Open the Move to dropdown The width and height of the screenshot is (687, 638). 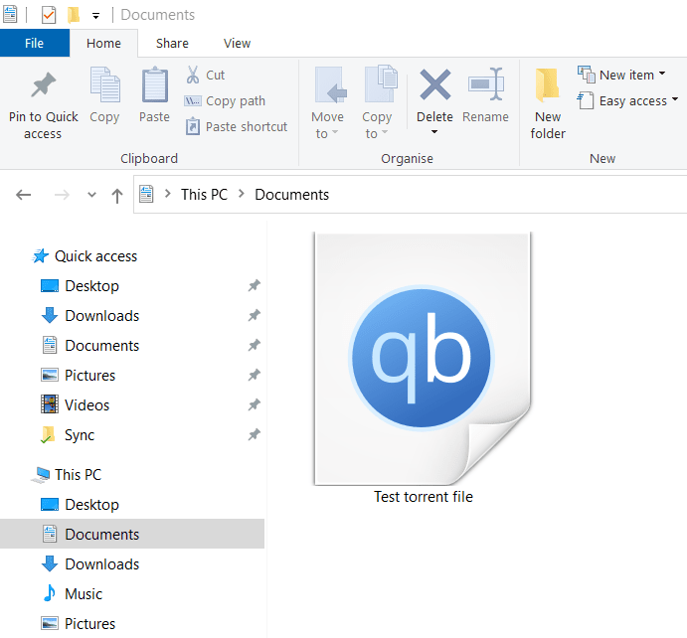328,103
